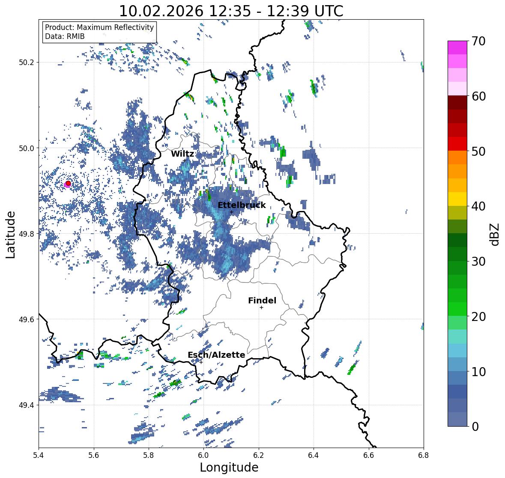Viewport: 505px width, 478px height.
Task: Click the 5.6 longitude tick label
Action: (x=94, y=455)
